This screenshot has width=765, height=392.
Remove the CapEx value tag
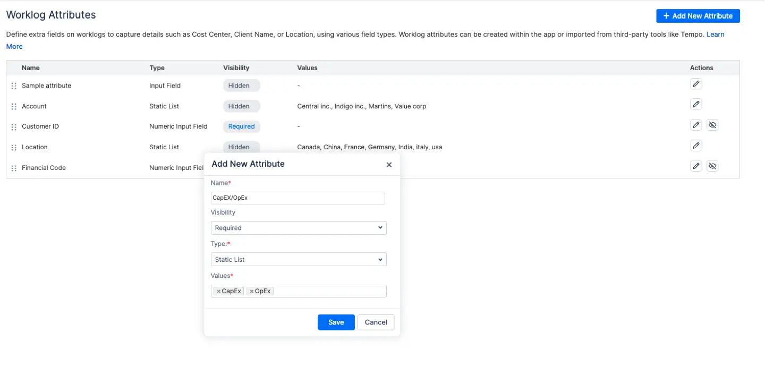coord(218,291)
